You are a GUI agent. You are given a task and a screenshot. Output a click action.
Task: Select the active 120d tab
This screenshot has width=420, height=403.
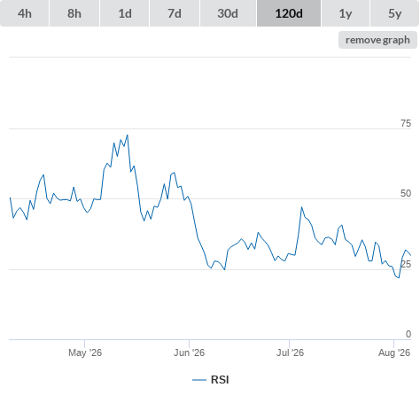(289, 13)
